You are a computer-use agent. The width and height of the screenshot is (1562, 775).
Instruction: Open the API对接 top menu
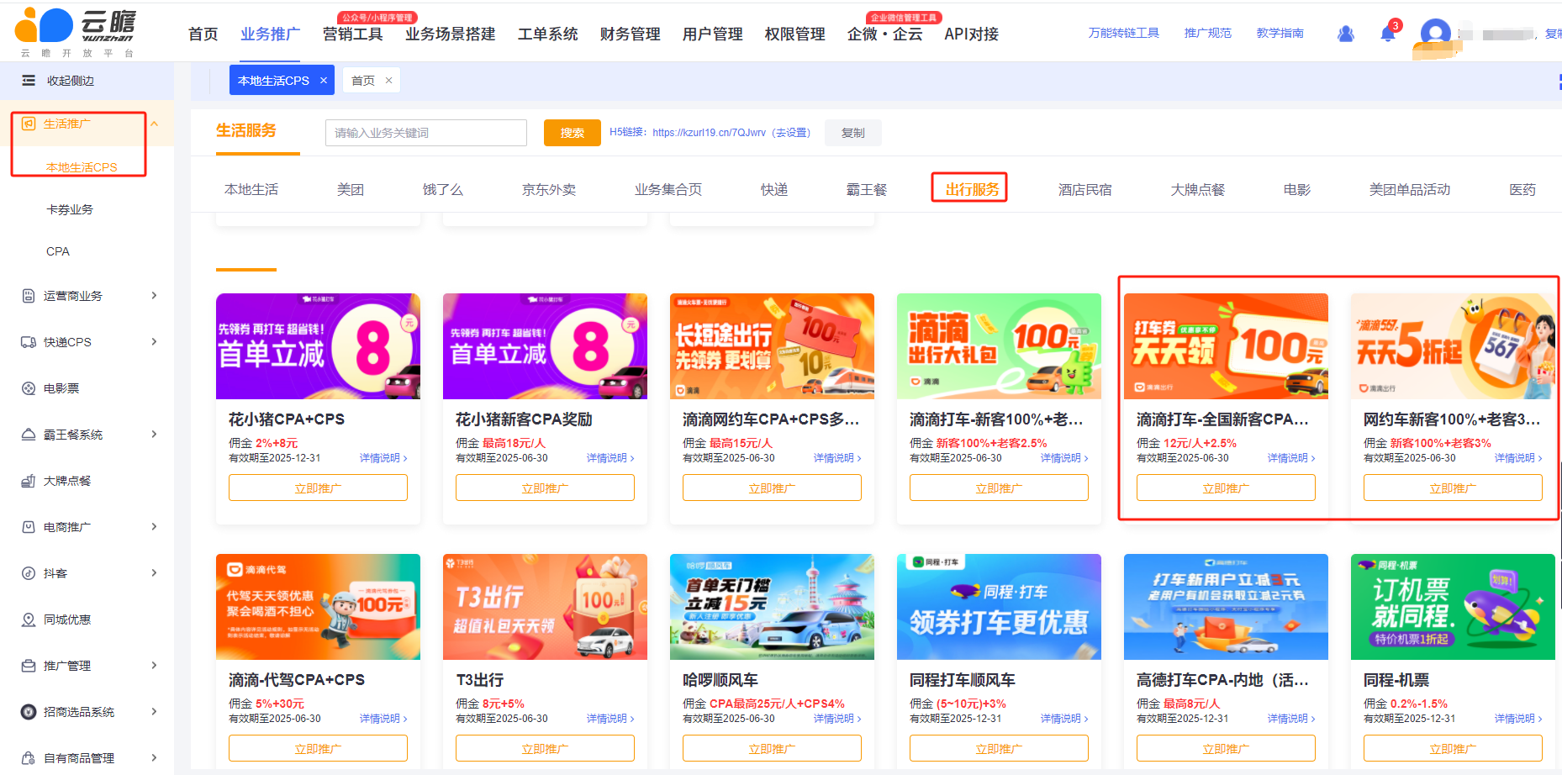point(972,34)
